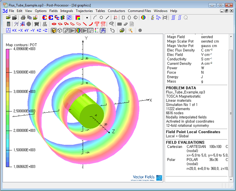This screenshot has width=236, height=191.
Task: Toggle the color contour circle button
Action: 78,30
